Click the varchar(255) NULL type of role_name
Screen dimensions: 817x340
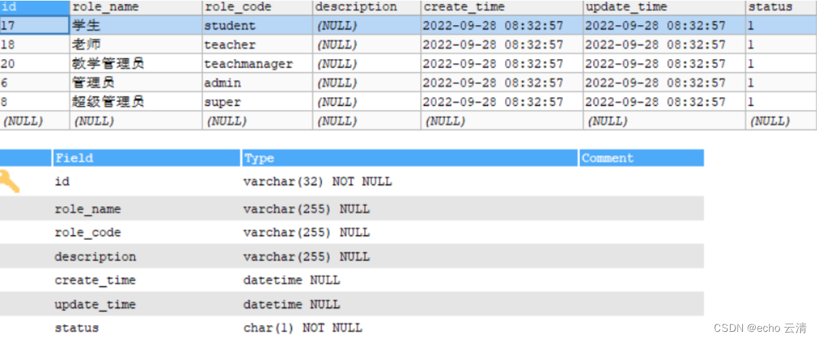(x=306, y=208)
